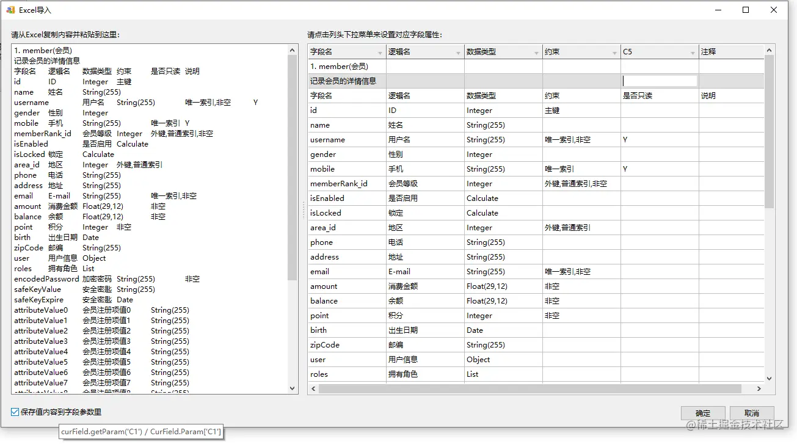797x444 pixels.
Task: Select the 'area_id' cell in the grid
Action: (x=347, y=227)
